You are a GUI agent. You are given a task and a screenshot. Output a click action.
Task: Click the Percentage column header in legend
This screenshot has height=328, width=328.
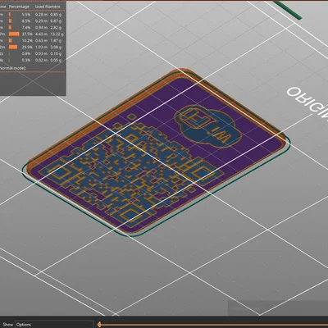pos(19,7)
